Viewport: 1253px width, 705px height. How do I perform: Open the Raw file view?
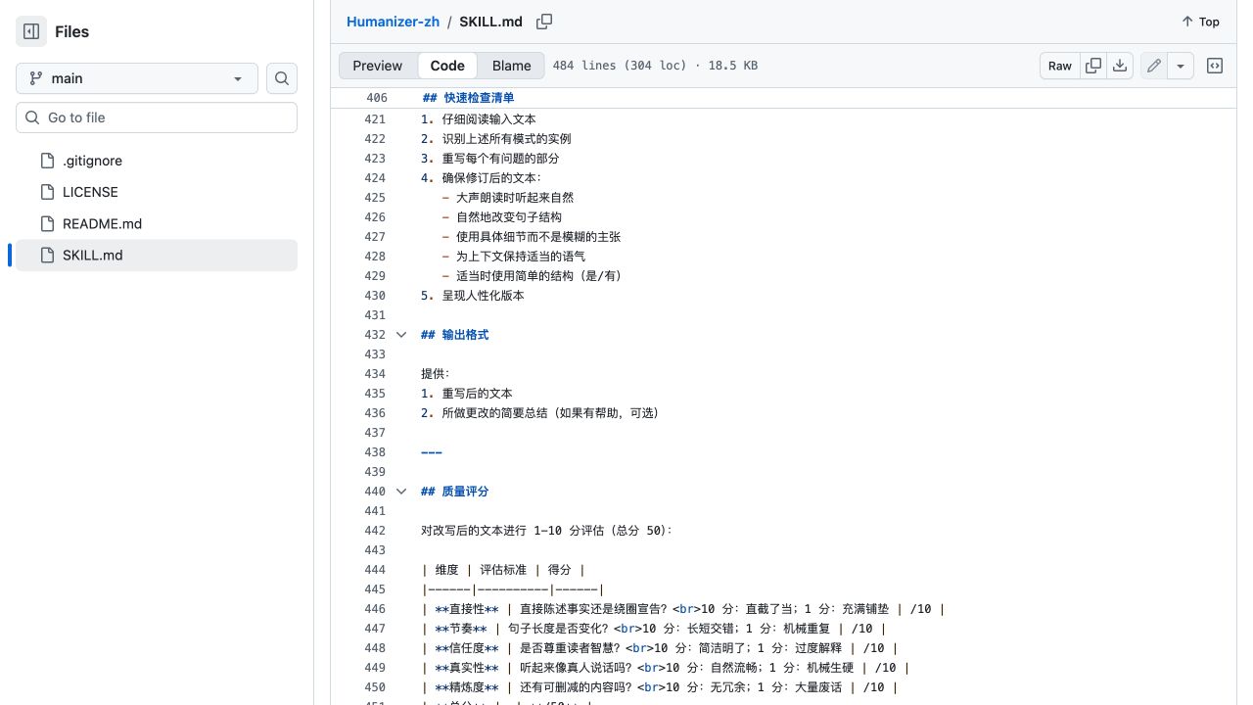pyautogui.click(x=1060, y=66)
